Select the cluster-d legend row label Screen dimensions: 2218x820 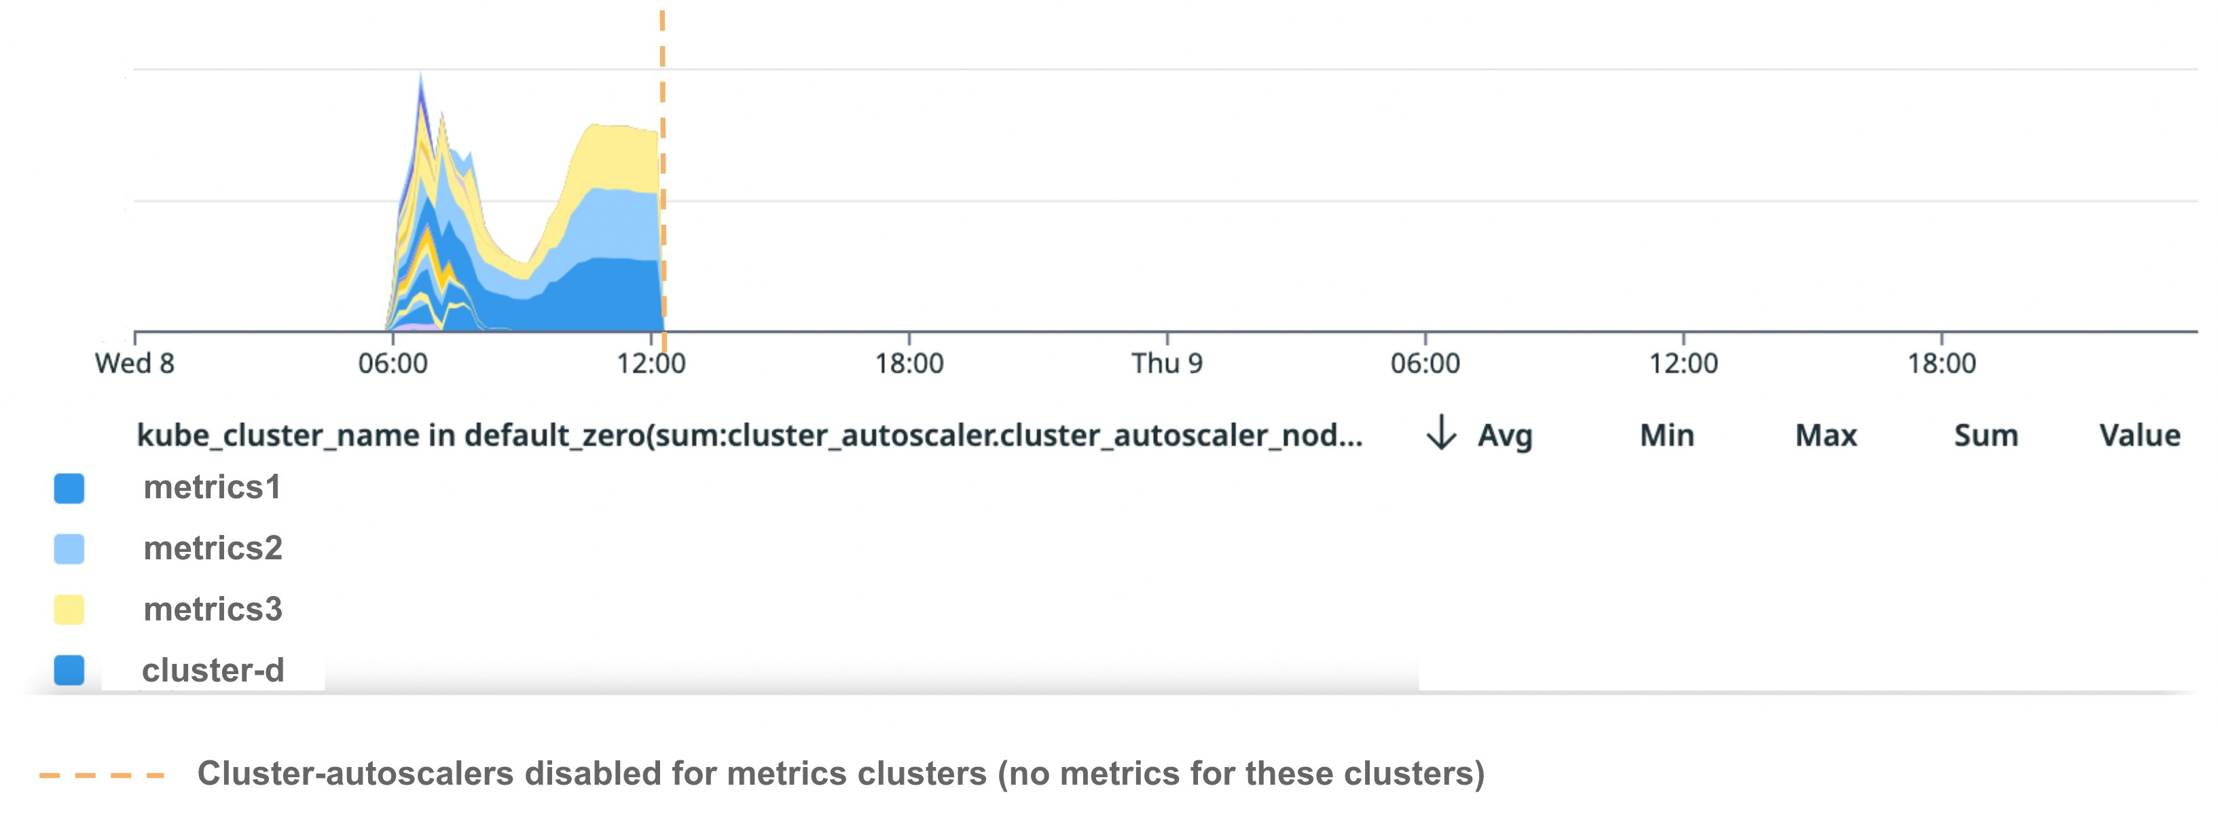tap(213, 670)
